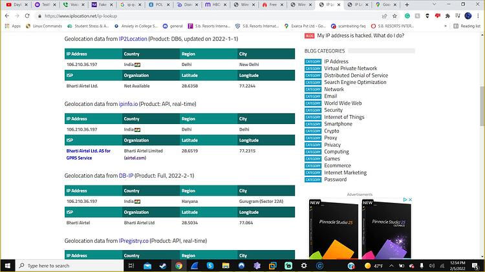Open the Pinnacle Studio 25 Ultimate ad
Viewport: 485px width, 272px height.
click(387, 229)
